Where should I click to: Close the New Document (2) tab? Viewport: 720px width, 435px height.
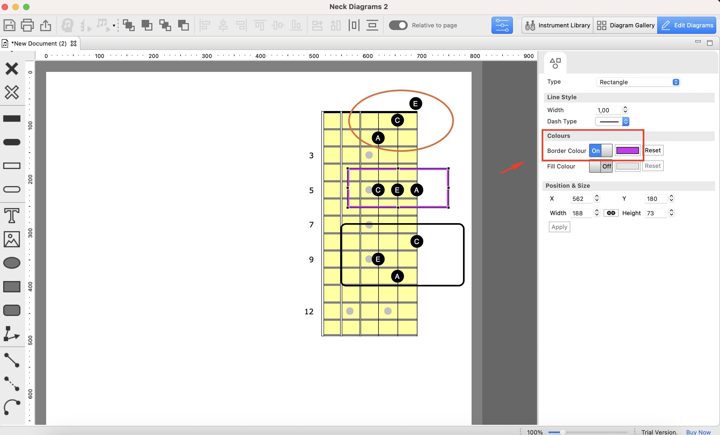point(74,43)
